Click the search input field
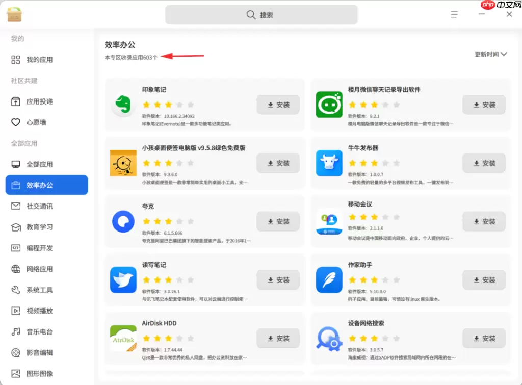 pos(261,14)
